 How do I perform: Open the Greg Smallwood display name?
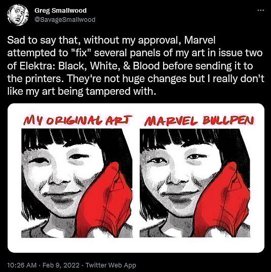click(x=61, y=11)
